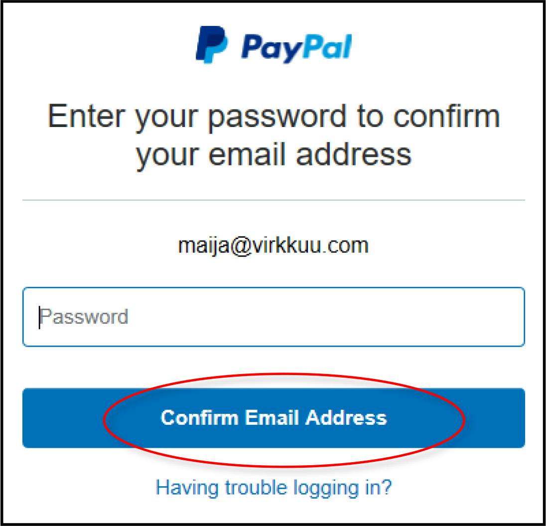The image size is (546, 526).
Task: Click the right end of the password box
Action: tap(512, 317)
